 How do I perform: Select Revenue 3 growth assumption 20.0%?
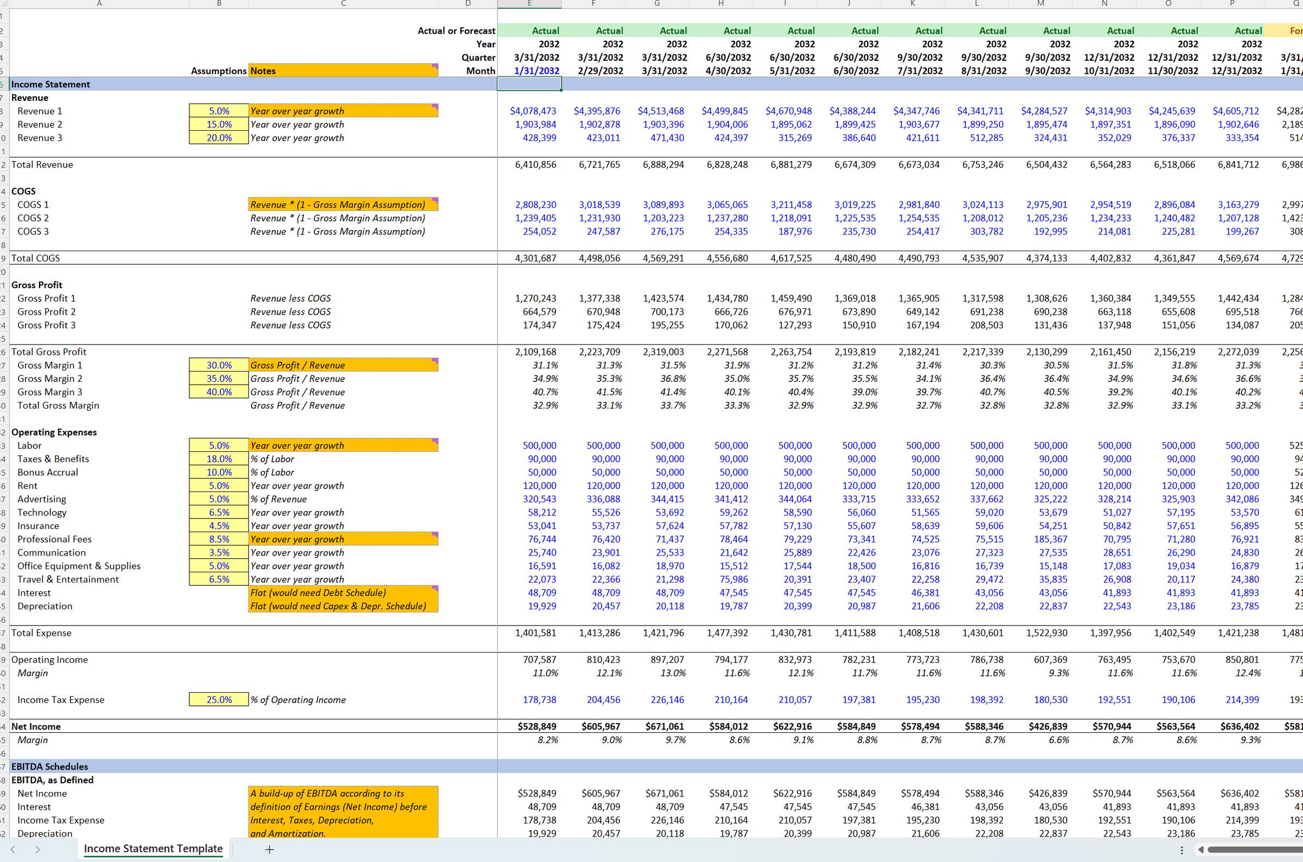(x=219, y=138)
